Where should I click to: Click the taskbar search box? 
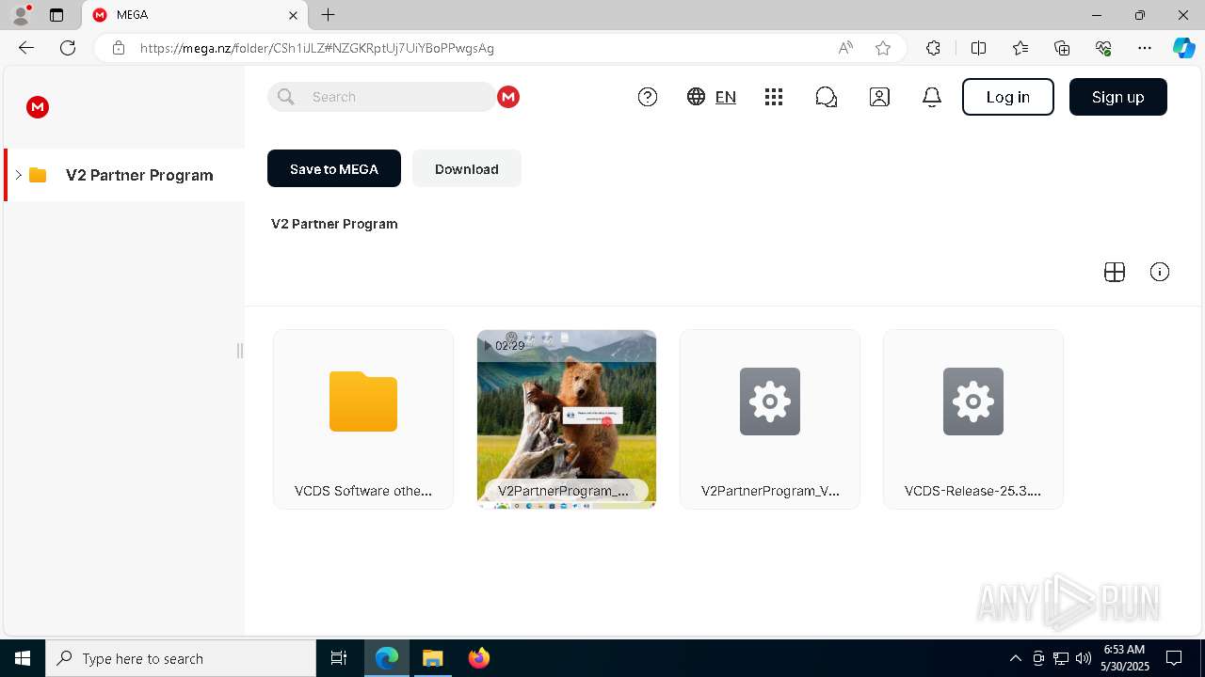pos(181,658)
